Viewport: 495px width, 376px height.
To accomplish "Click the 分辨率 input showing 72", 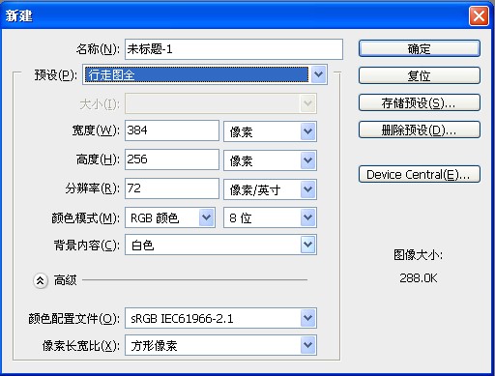I will click(x=172, y=188).
